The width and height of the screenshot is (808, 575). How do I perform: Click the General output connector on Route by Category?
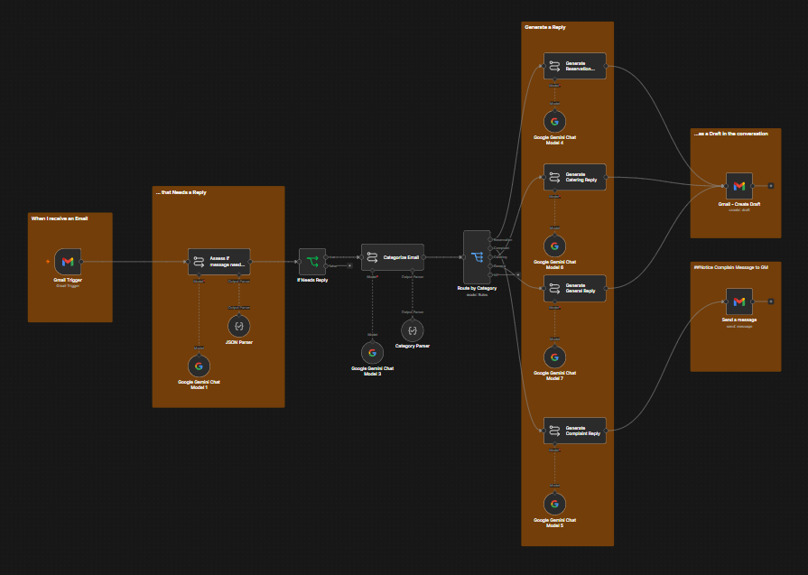click(x=490, y=266)
